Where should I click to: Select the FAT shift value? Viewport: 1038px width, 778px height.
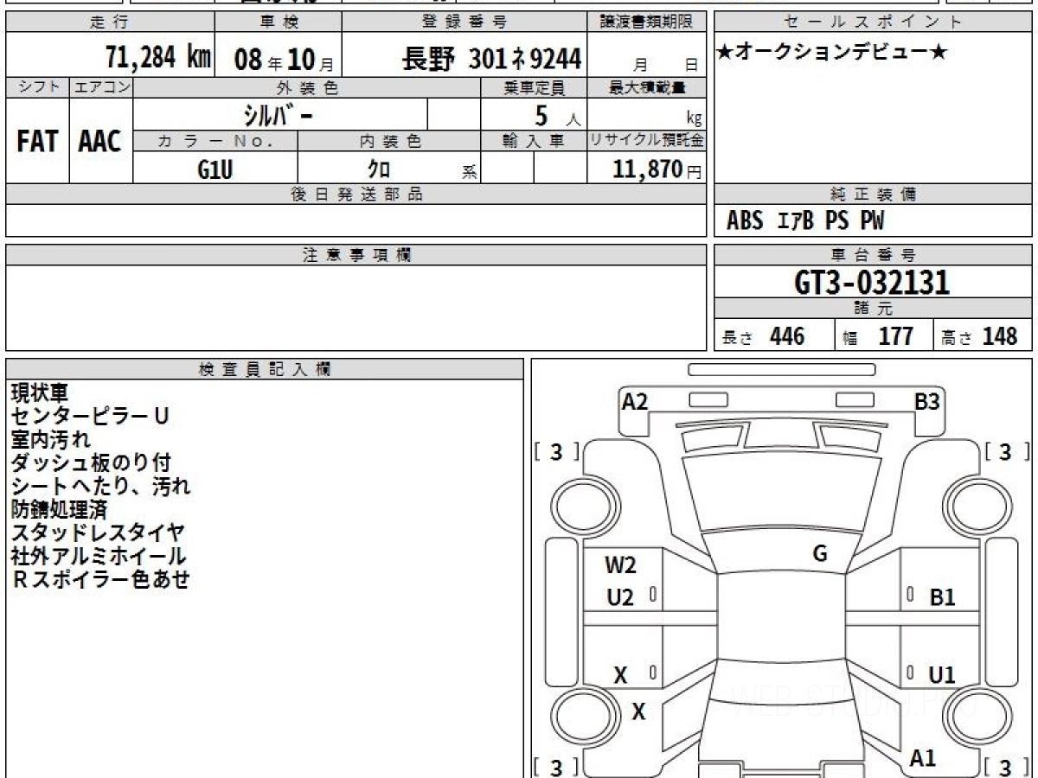pyautogui.click(x=37, y=142)
